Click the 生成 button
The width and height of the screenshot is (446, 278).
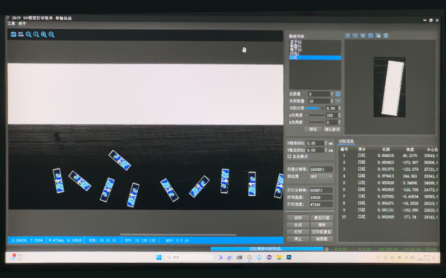click(298, 225)
